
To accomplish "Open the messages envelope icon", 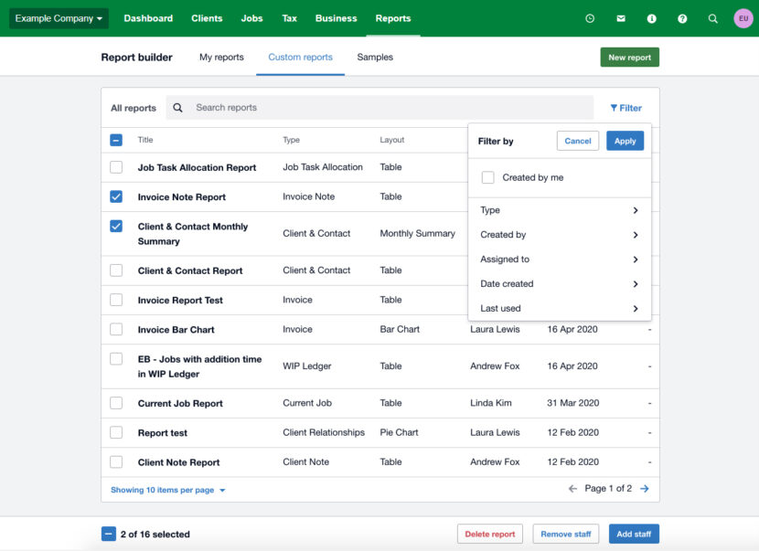I will (621, 17).
